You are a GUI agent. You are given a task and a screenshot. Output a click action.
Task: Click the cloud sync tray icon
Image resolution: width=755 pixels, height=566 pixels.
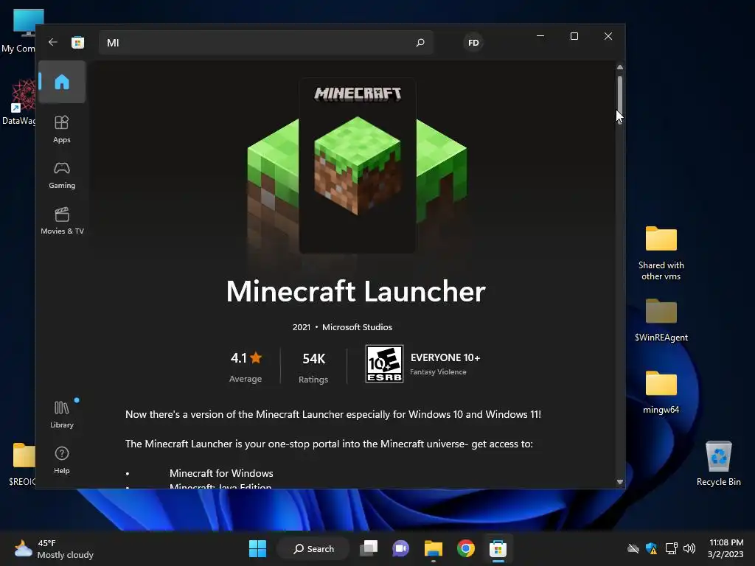click(x=633, y=548)
